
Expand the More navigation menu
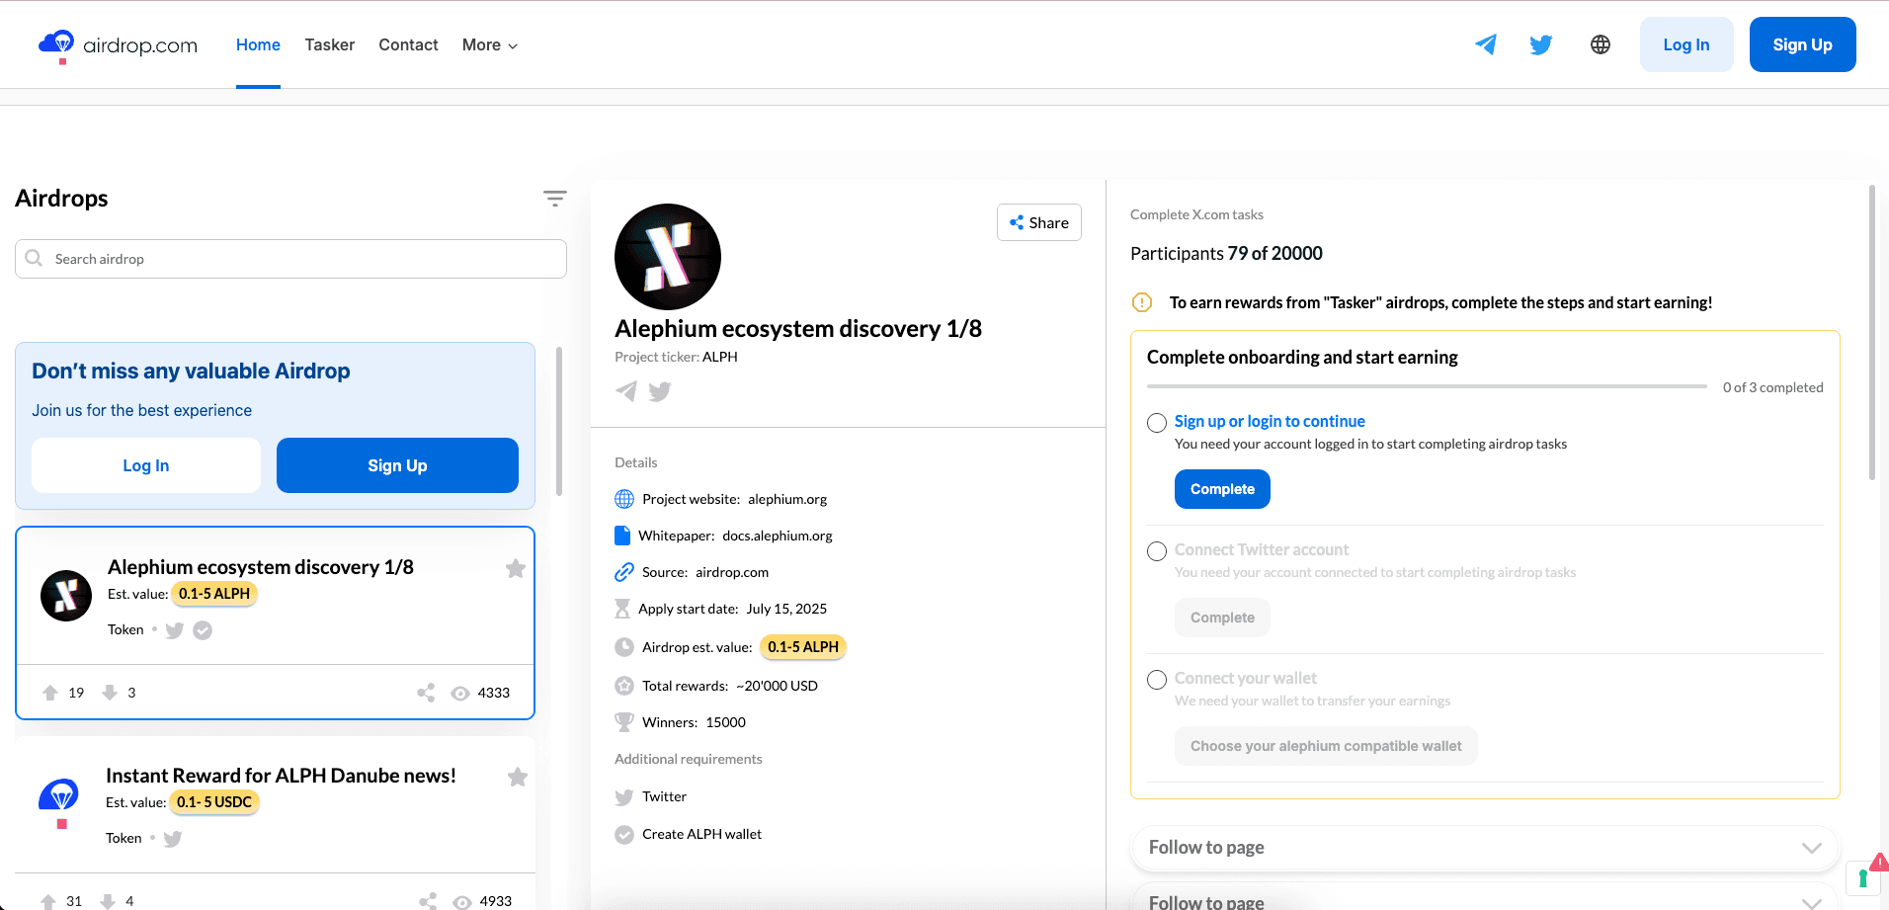point(488,44)
